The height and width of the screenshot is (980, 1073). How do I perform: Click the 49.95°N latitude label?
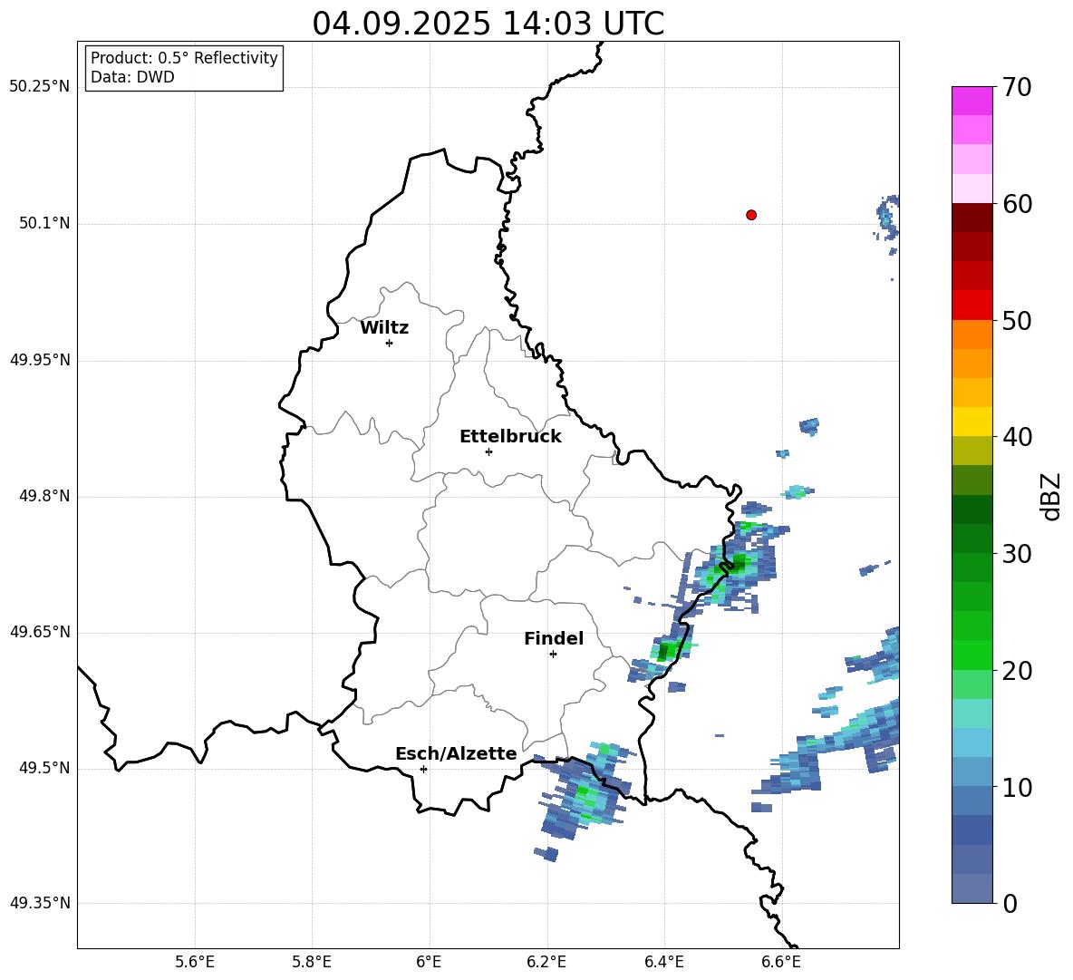39,361
